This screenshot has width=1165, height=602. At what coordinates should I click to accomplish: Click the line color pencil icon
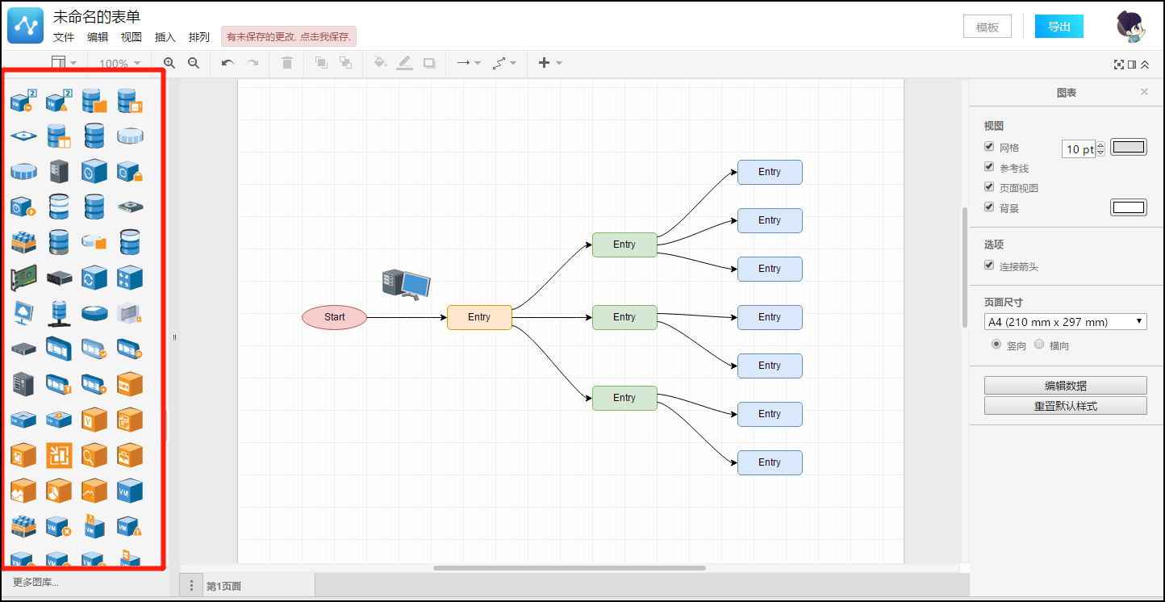[x=404, y=63]
